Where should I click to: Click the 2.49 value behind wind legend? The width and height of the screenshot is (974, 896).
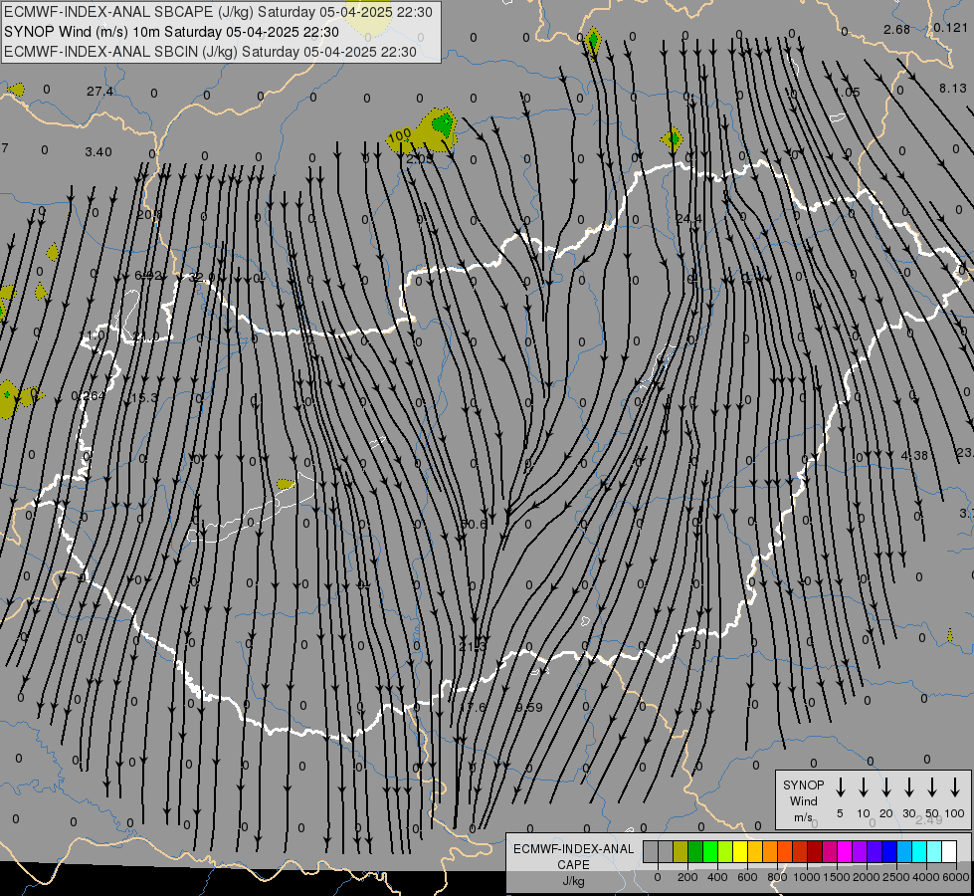(928, 819)
